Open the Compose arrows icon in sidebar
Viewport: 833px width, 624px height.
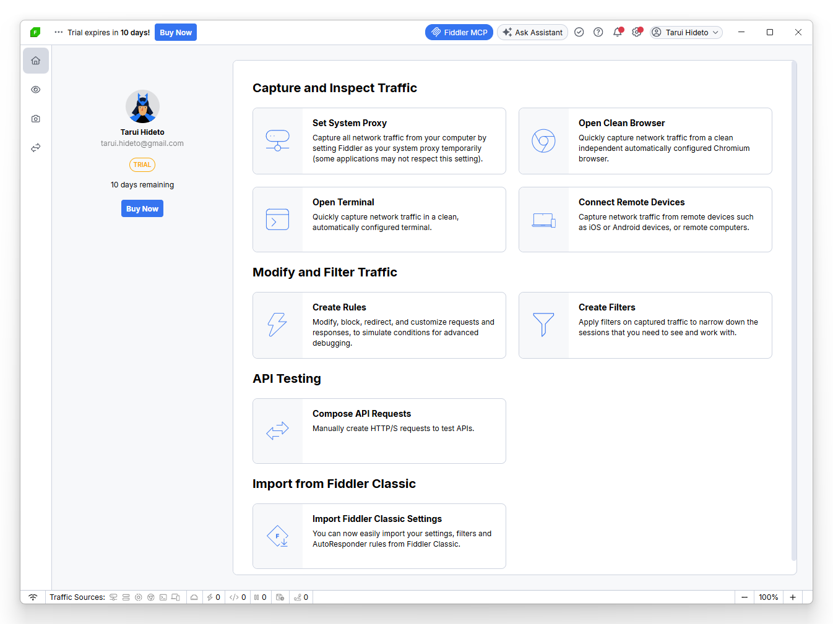pos(36,148)
